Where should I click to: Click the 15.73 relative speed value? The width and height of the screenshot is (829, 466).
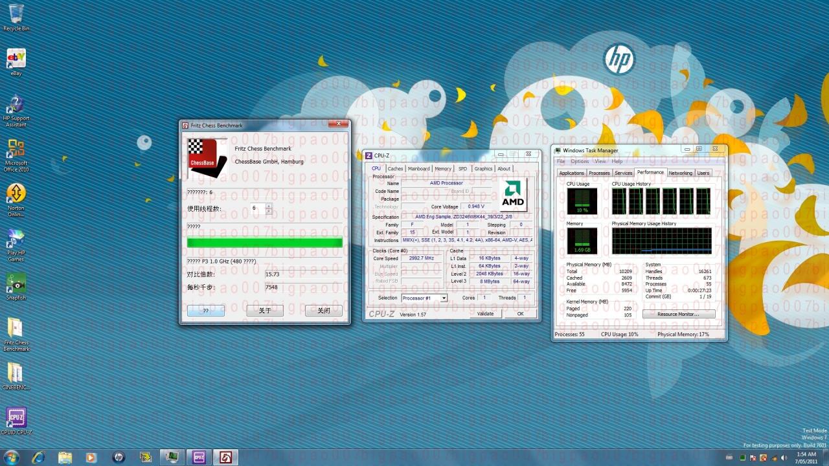click(272, 274)
